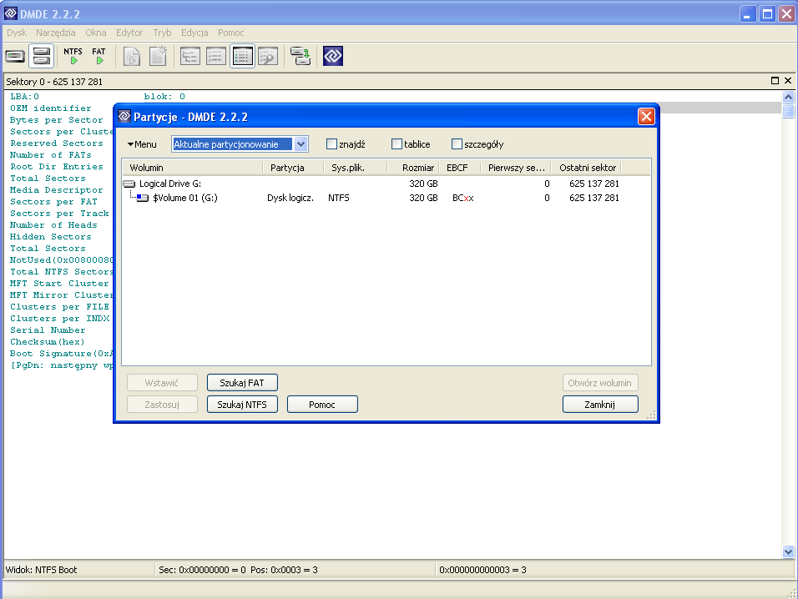
Task: Open the file list view icon
Action: point(216,56)
